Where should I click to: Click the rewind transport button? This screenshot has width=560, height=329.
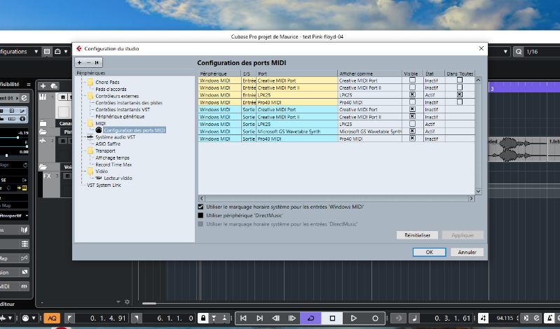(275, 318)
